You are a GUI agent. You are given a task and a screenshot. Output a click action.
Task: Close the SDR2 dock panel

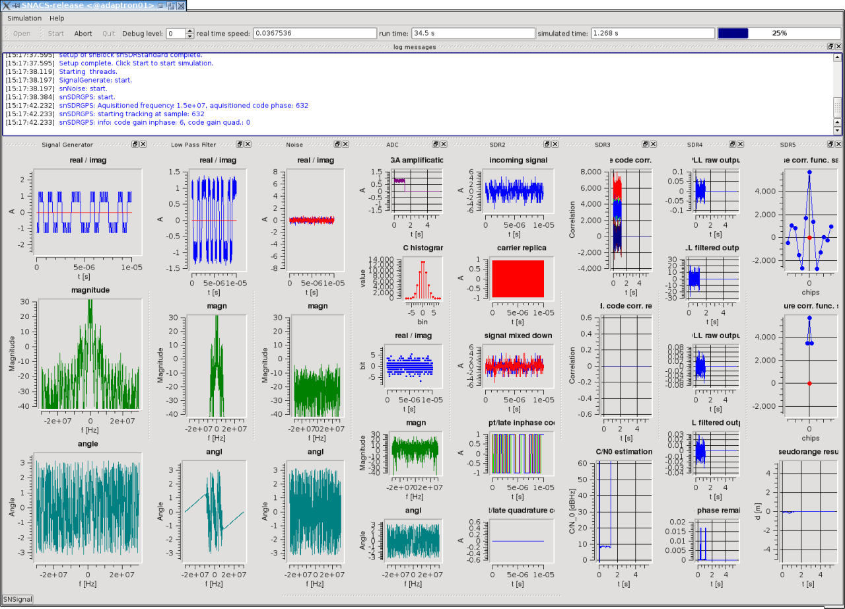tap(556, 144)
